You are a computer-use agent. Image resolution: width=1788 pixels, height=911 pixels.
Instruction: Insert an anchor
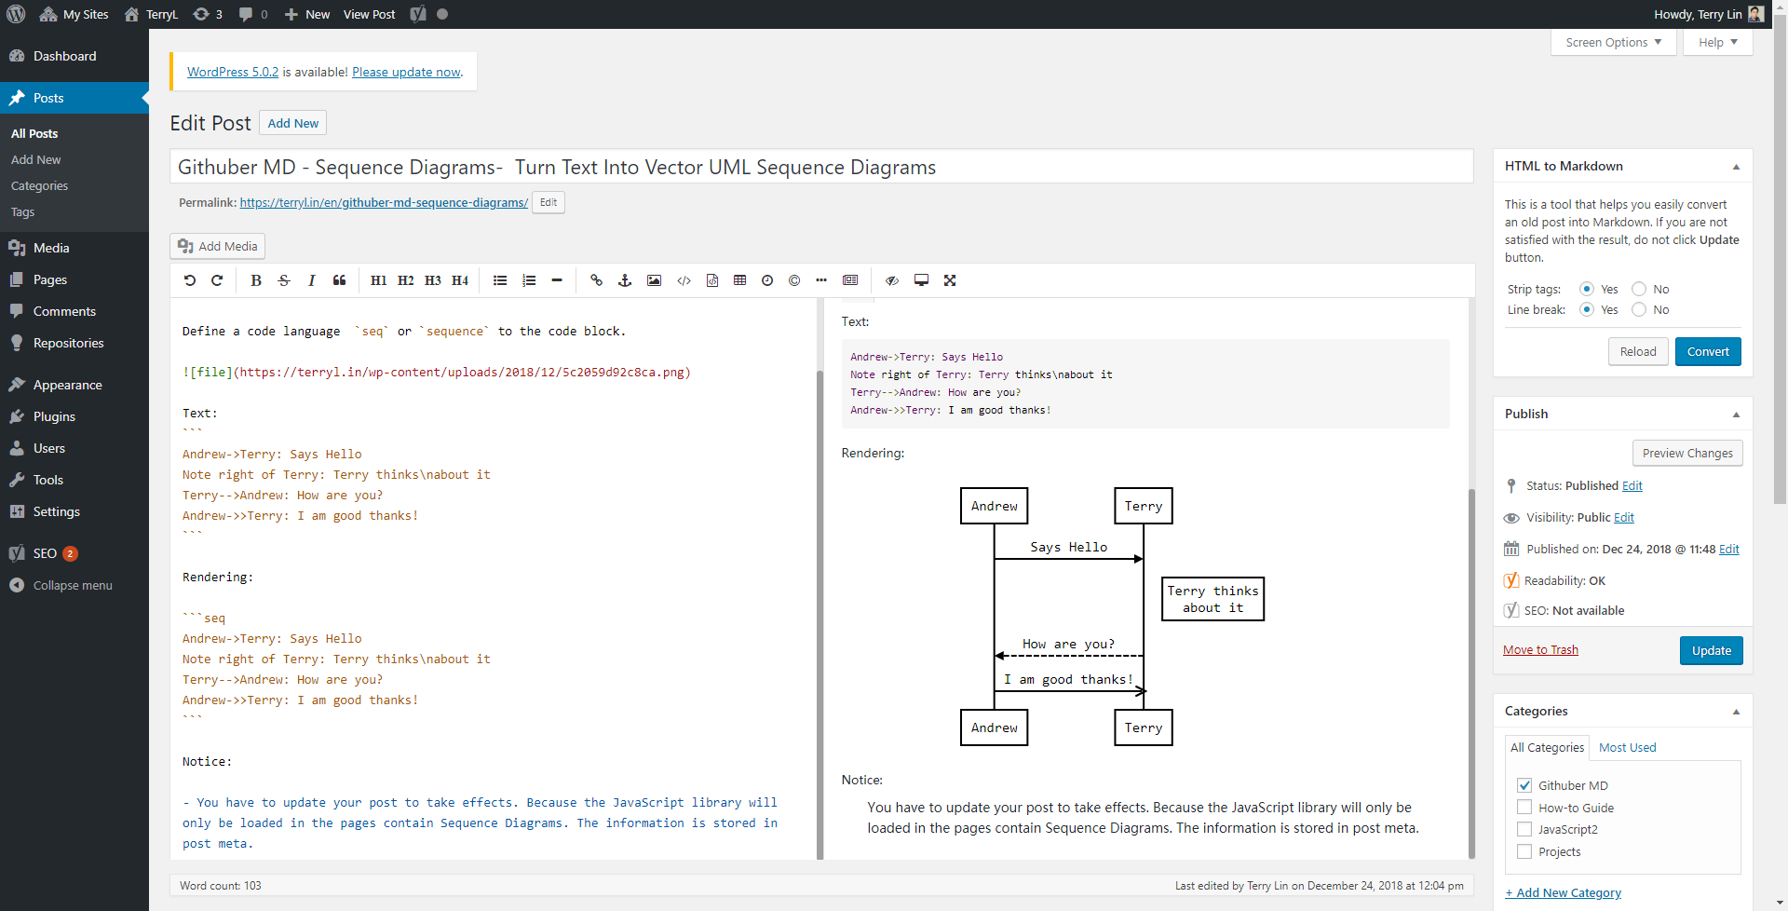625,280
